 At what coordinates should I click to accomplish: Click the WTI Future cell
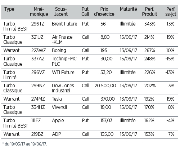point(63,72)
